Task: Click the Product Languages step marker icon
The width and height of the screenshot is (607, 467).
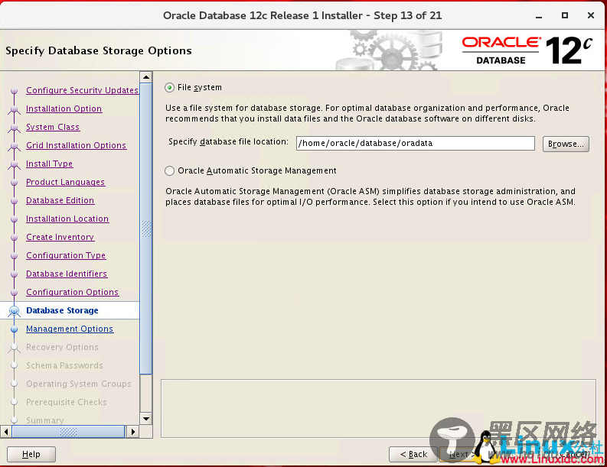Action: (x=15, y=182)
